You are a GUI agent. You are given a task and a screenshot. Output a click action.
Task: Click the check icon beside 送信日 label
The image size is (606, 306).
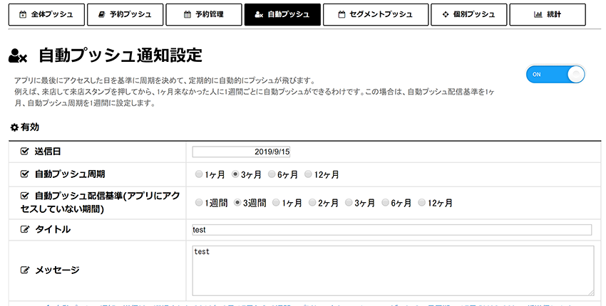(25, 152)
